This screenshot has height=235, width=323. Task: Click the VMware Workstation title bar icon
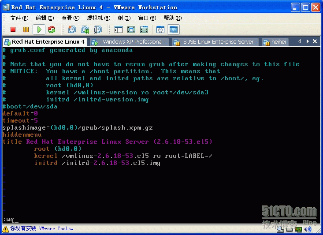click(x=6, y=7)
